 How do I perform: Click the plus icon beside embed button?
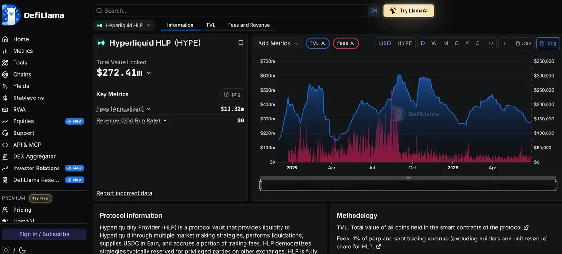point(504,43)
